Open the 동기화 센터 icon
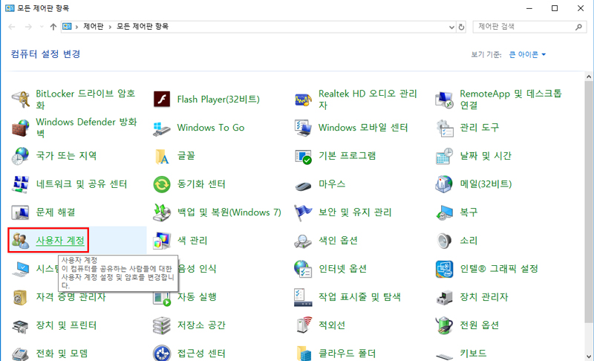 pos(162,184)
